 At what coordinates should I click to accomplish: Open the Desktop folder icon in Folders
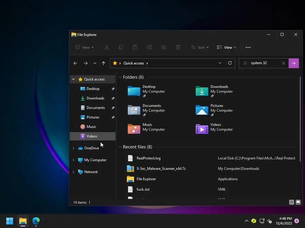coord(134,91)
